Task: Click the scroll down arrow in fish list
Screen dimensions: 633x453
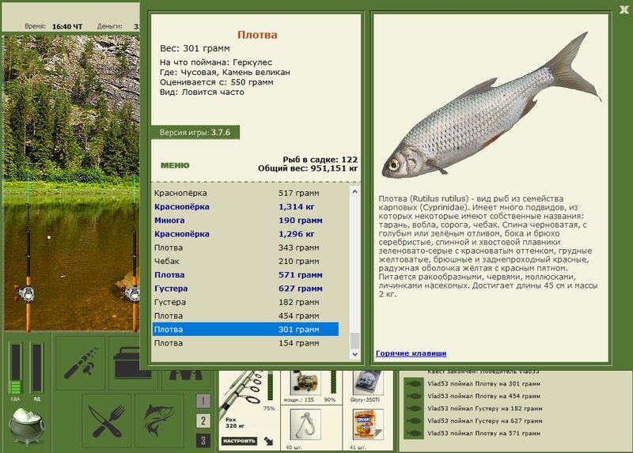Action: coord(354,354)
